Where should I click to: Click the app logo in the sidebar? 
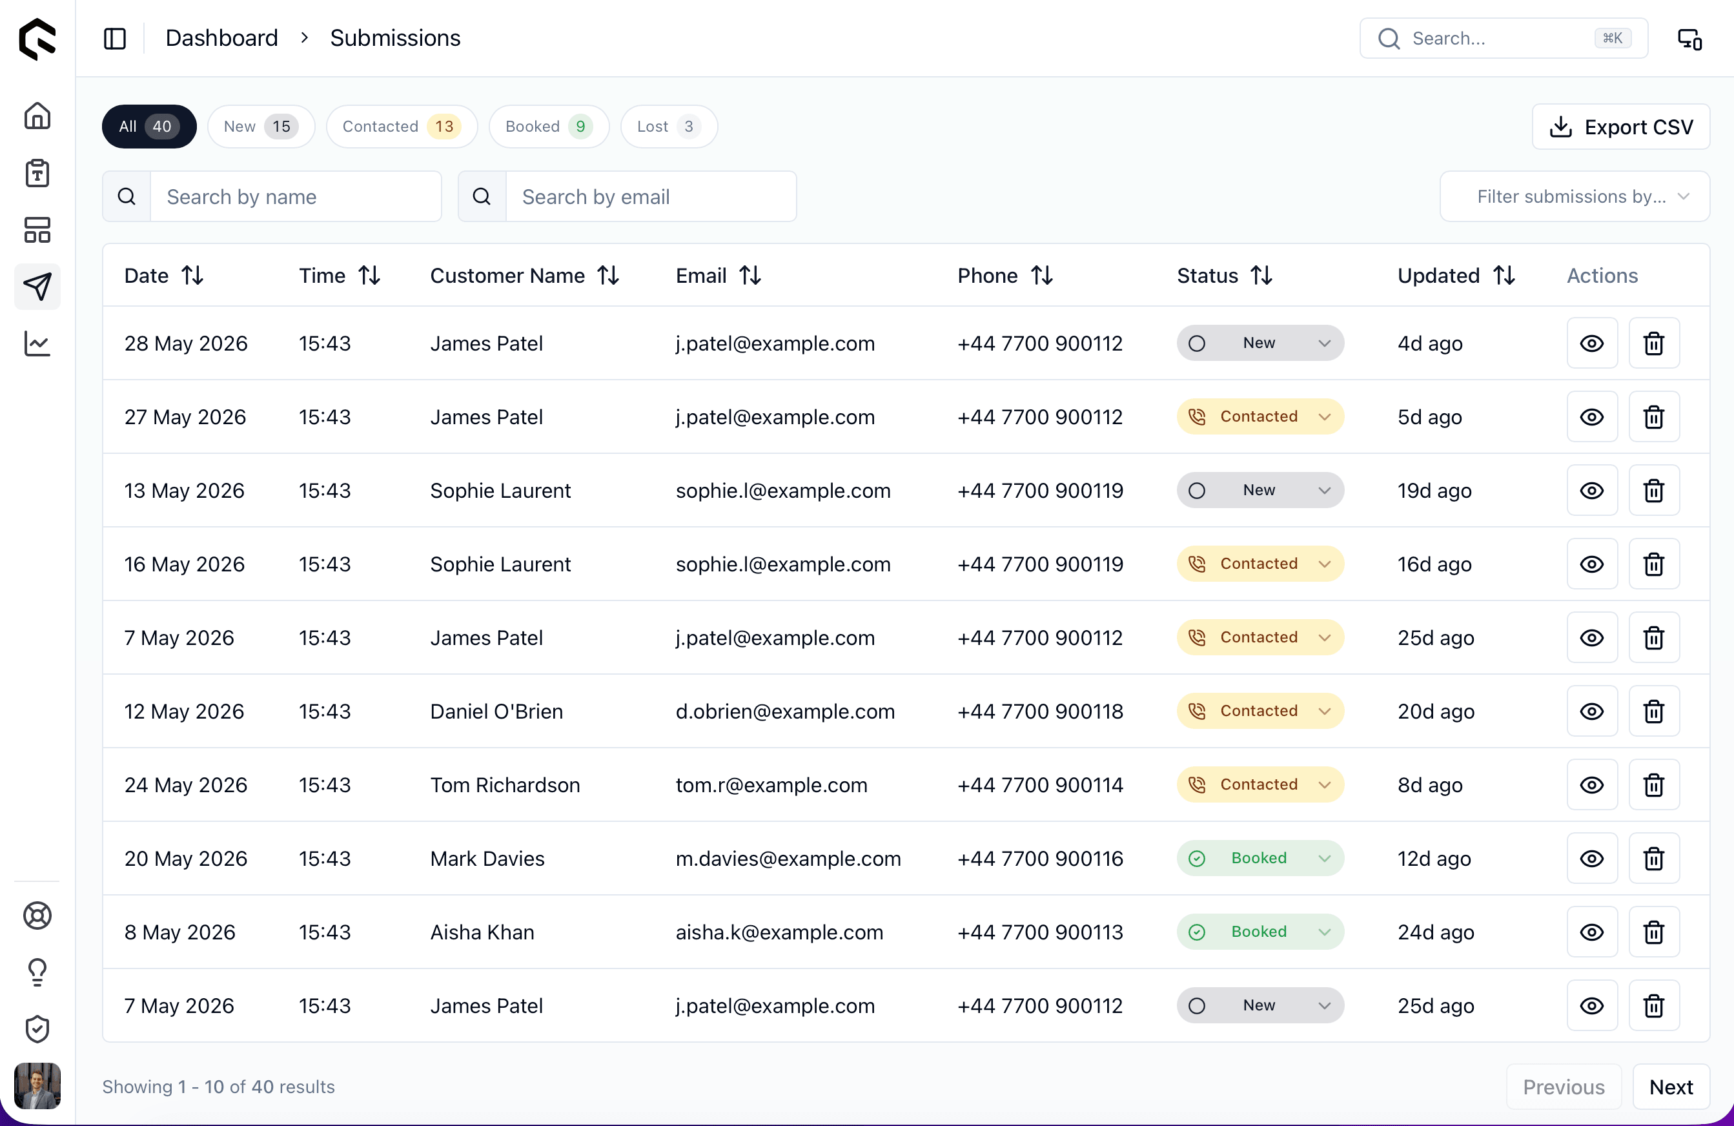[37, 38]
